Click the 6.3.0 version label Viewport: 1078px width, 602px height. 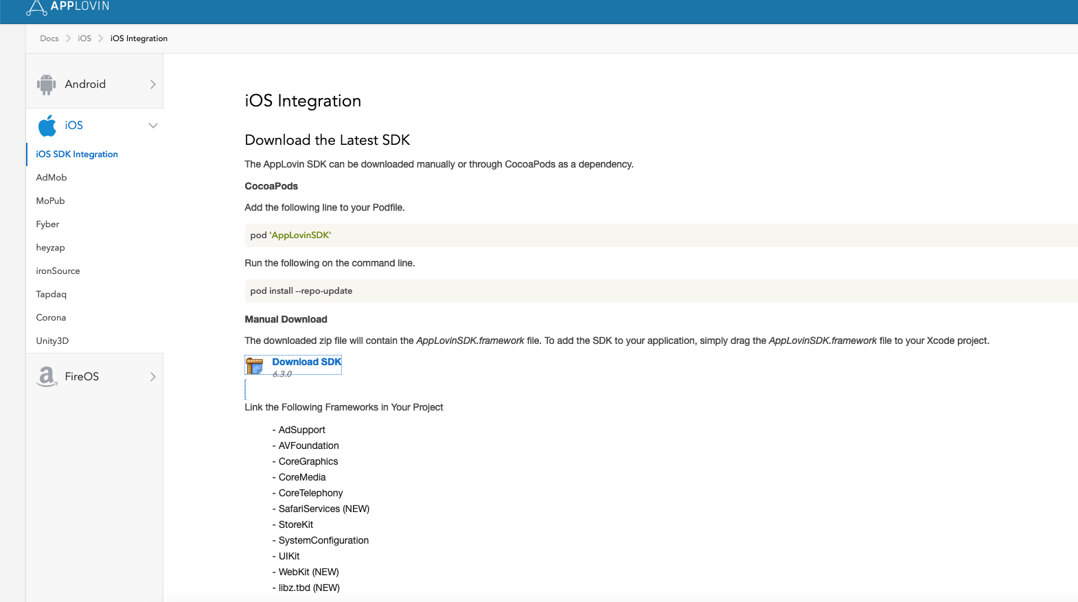pos(282,374)
